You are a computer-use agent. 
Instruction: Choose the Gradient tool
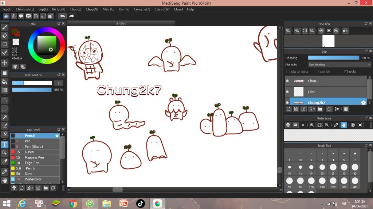4,90
